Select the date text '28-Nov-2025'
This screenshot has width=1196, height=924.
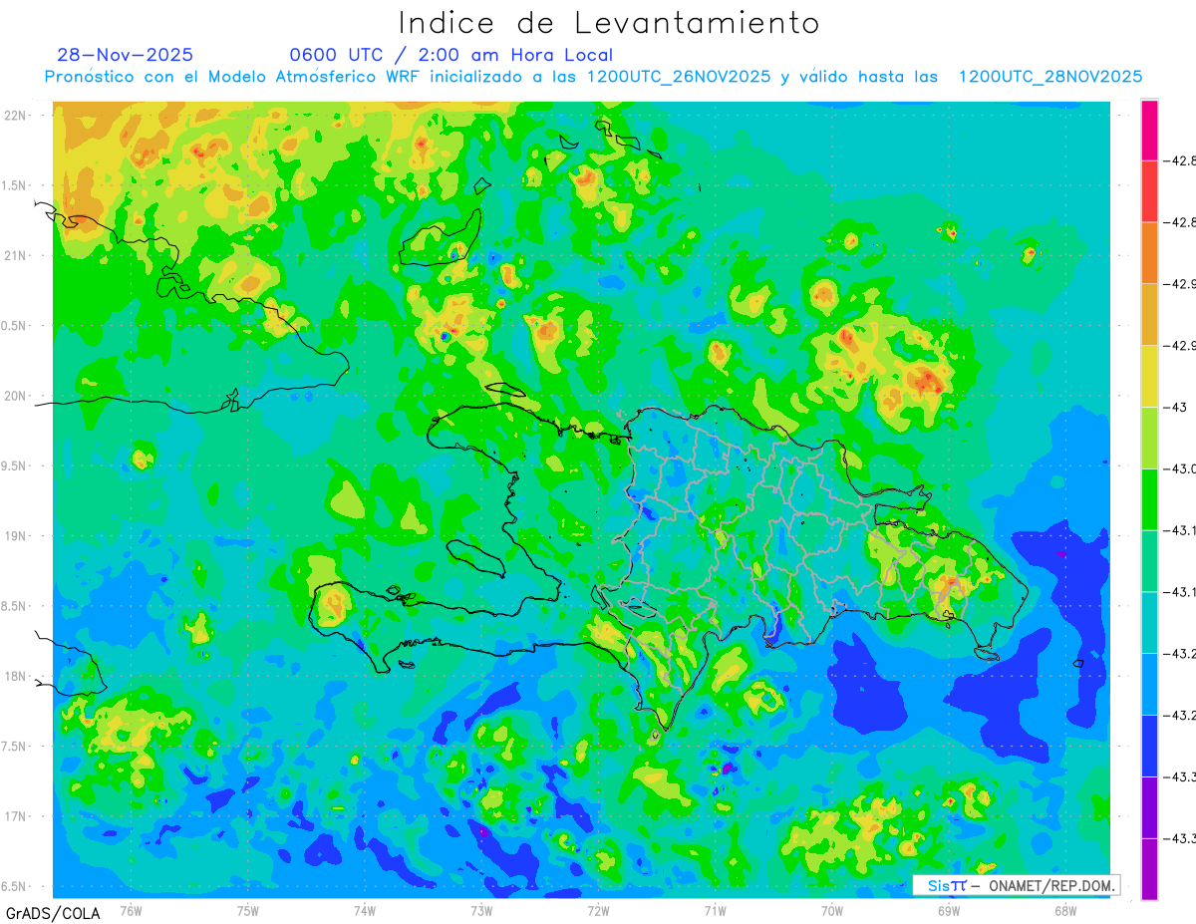coord(126,55)
